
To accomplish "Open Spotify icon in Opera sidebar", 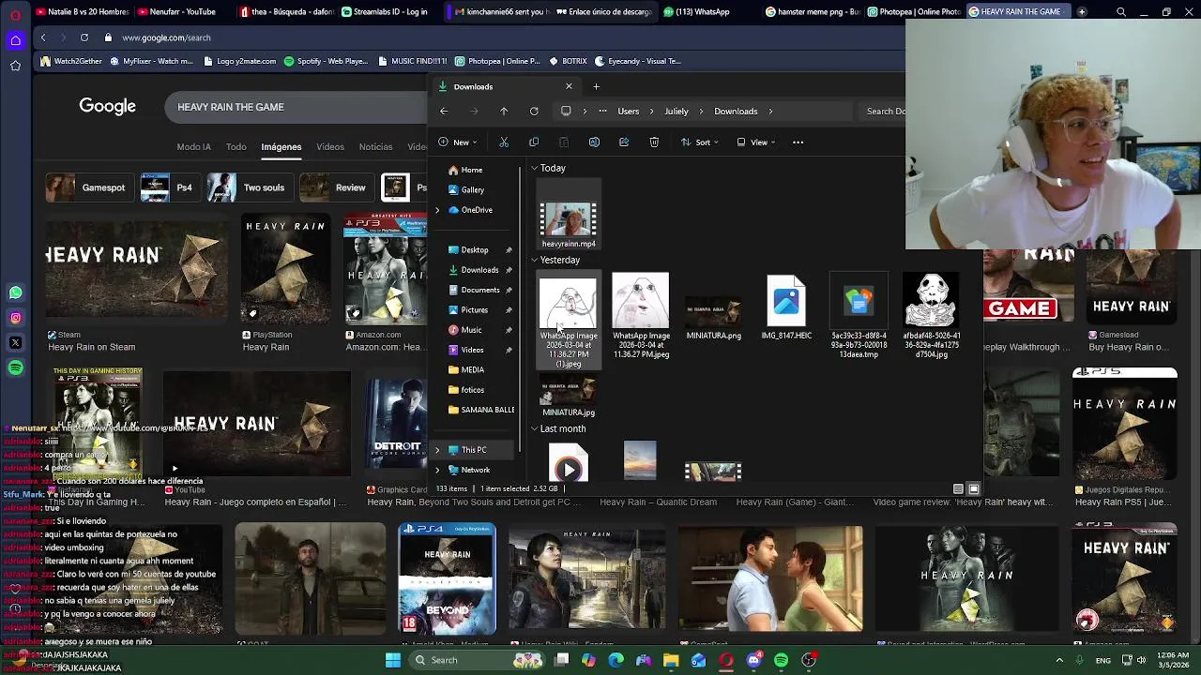I will 16,368.
